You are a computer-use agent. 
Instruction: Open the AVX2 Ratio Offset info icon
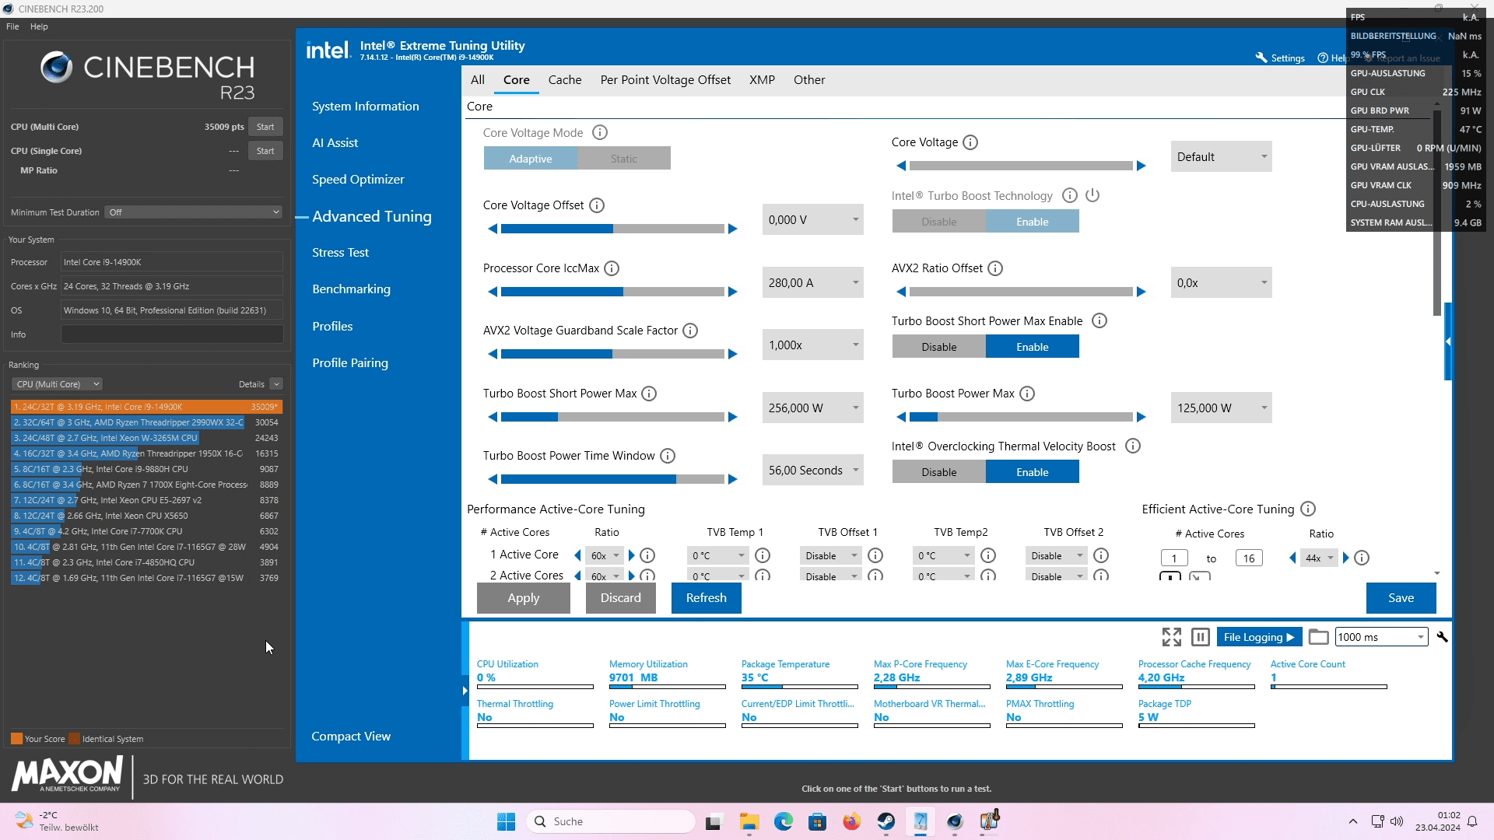[x=995, y=268]
